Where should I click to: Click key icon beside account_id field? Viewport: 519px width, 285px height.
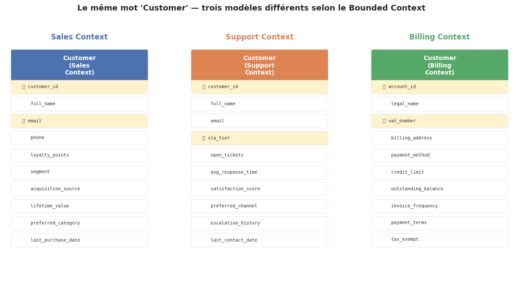[x=384, y=87]
